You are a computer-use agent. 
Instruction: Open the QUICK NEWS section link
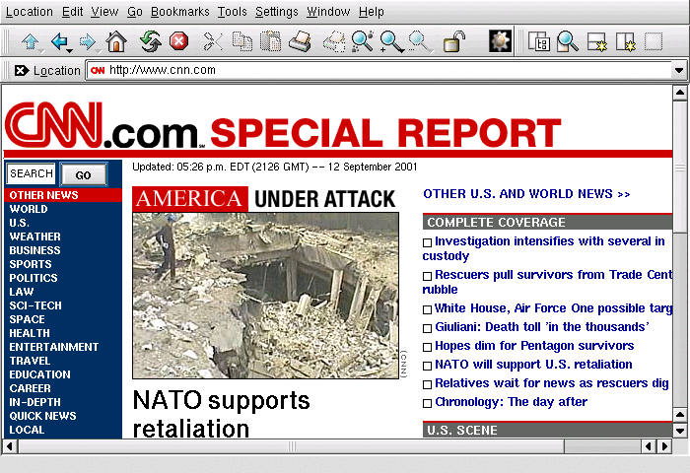coord(42,416)
